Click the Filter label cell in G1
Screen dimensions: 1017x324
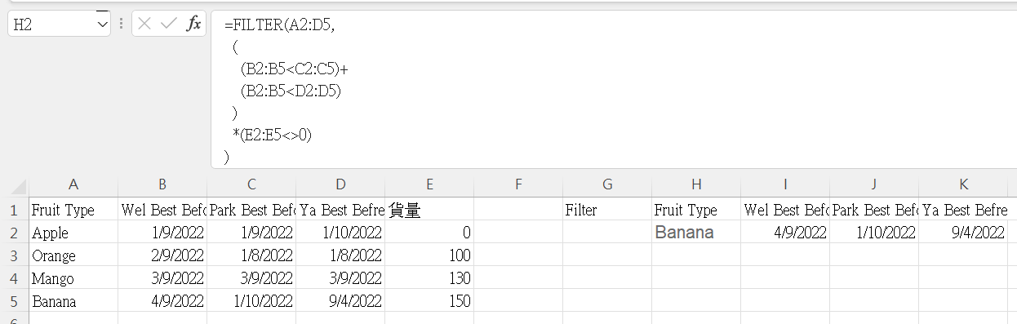pyautogui.click(x=607, y=210)
